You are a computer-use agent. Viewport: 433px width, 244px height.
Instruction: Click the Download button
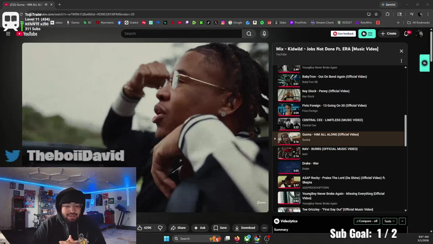pyautogui.click(x=245, y=228)
